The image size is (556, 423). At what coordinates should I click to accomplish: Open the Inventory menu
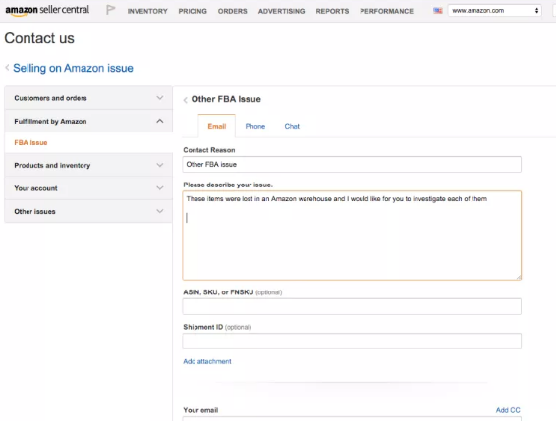pos(147,11)
